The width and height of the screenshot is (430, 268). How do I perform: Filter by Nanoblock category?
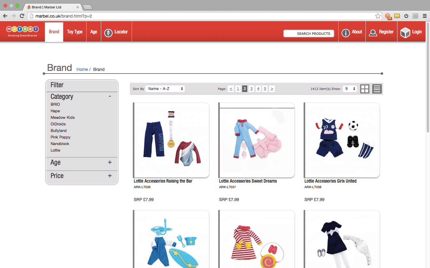point(60,144)
